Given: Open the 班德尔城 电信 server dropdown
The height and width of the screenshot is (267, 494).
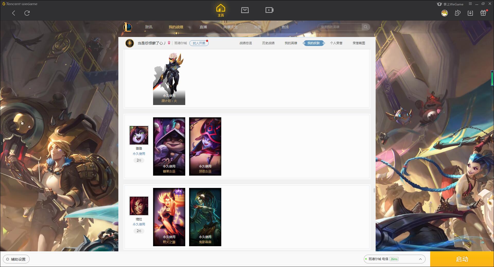Looking at the screenshot, I should [x=394, y=259].
